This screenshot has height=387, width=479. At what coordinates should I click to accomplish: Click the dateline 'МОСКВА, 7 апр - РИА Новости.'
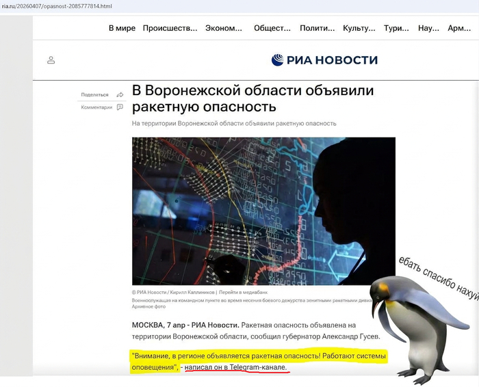pyautogui.click(x=185, y=325)
